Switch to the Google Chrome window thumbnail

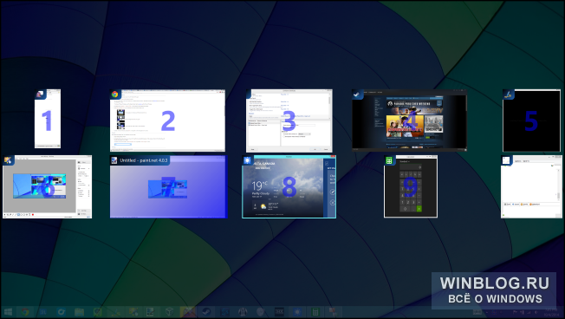click(167, 120)
